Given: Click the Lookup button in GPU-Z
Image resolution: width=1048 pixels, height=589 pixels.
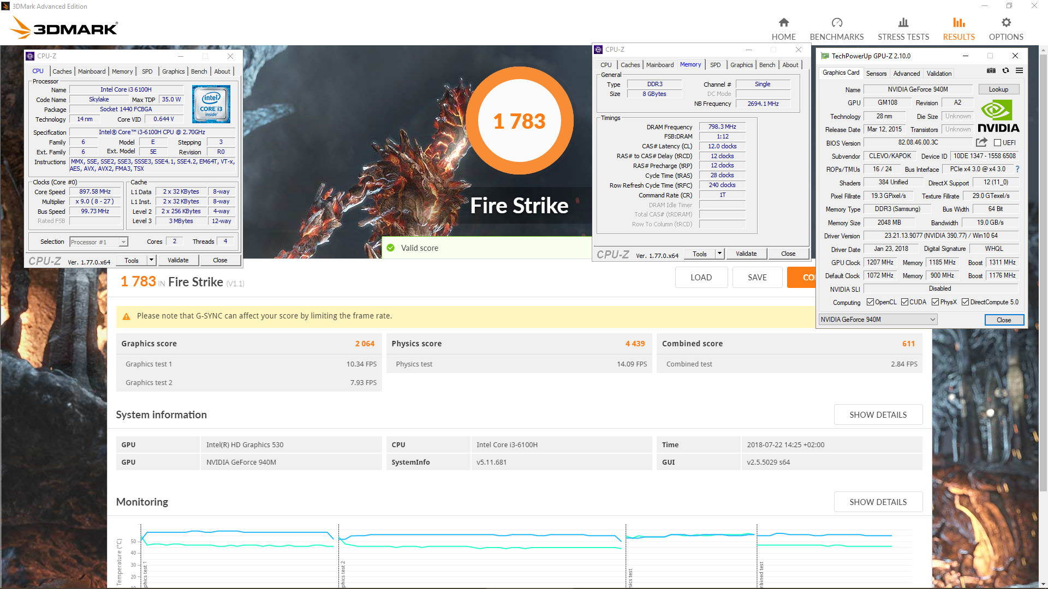Looking at the screenshot, I should tap(998, 89).
